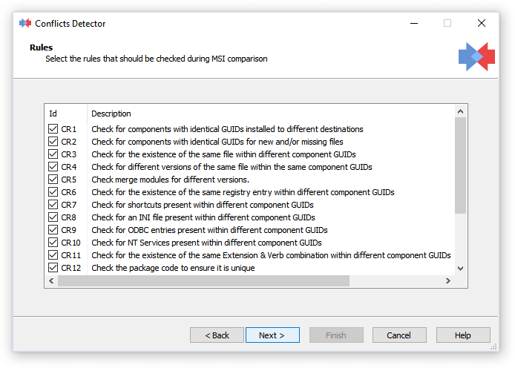Go to the Next step

pyautogui.click(x=272, y=335)
